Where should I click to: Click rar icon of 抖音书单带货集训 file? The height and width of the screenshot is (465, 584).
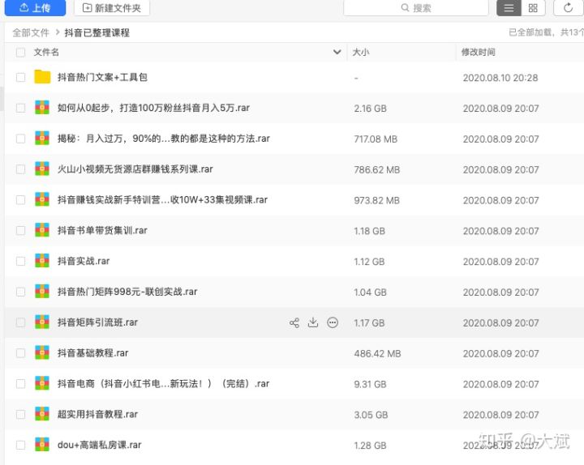pos(42,230)
